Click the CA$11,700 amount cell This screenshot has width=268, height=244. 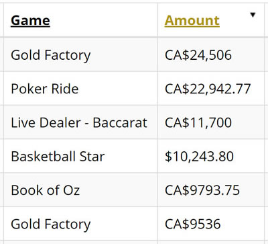[211, 122]
